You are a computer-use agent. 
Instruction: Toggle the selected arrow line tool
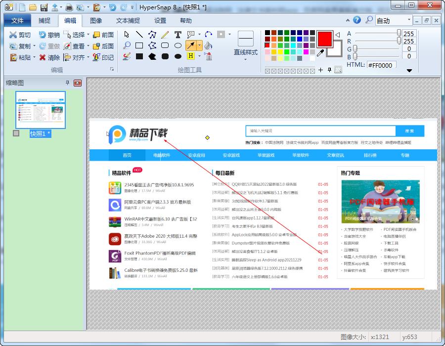pos(191,45)
